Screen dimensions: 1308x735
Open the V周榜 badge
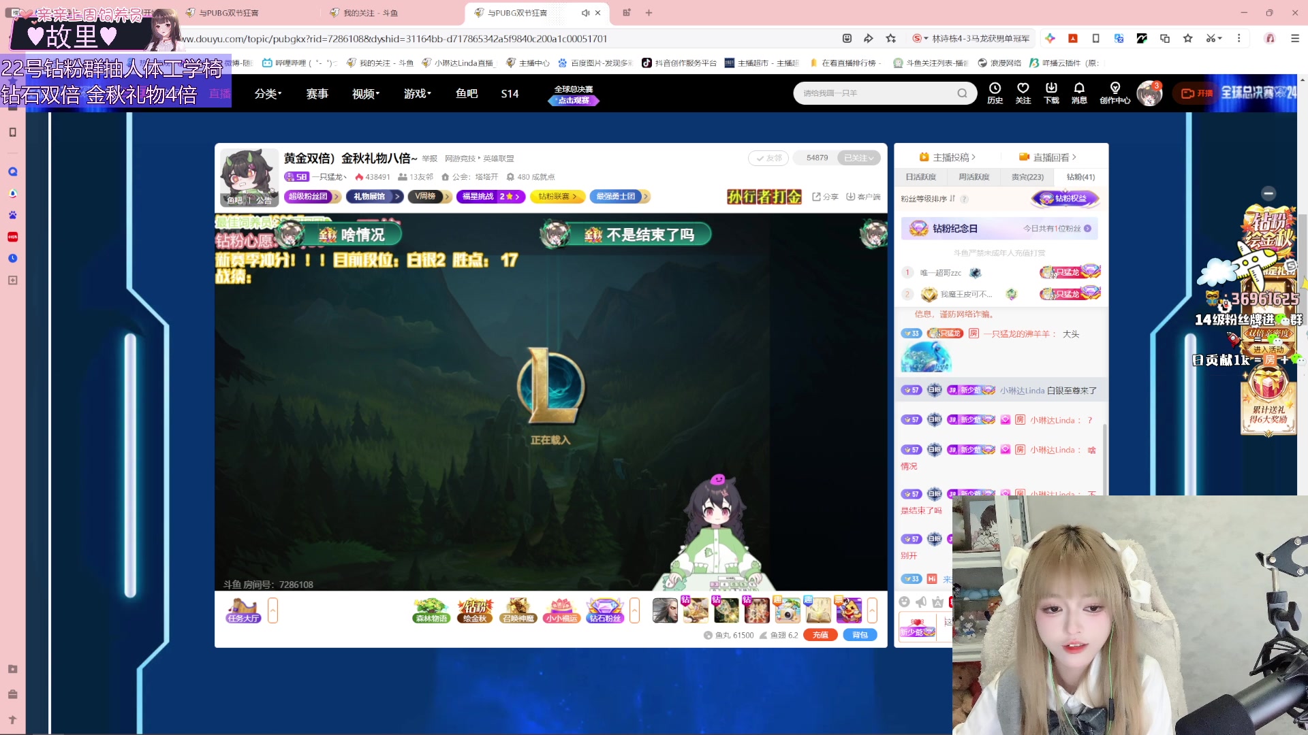point(429,197)
